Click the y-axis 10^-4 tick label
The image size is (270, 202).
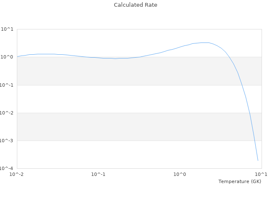point(7,168)
